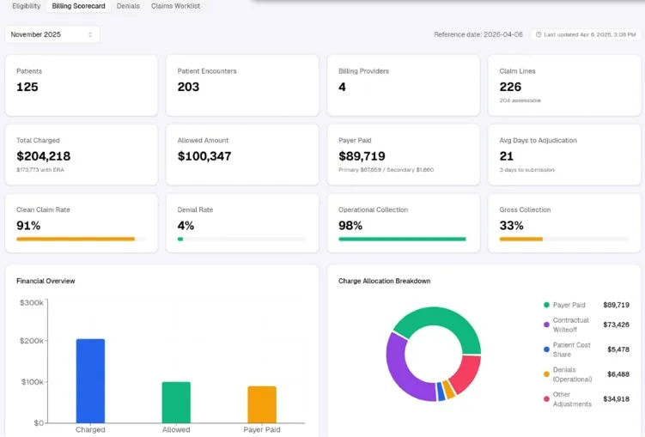Open the Denials tab
645x437 pixels.
(128, 6)
